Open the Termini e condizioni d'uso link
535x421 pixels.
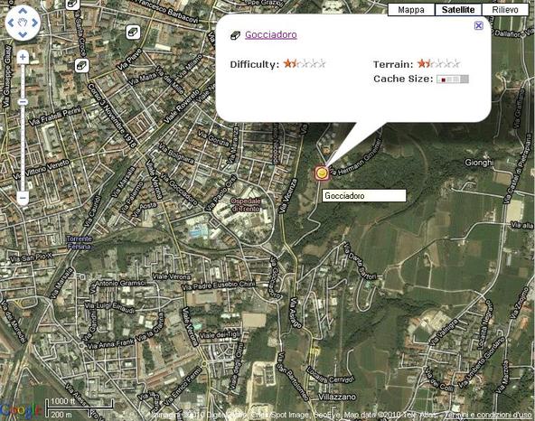tap(487, 415)
